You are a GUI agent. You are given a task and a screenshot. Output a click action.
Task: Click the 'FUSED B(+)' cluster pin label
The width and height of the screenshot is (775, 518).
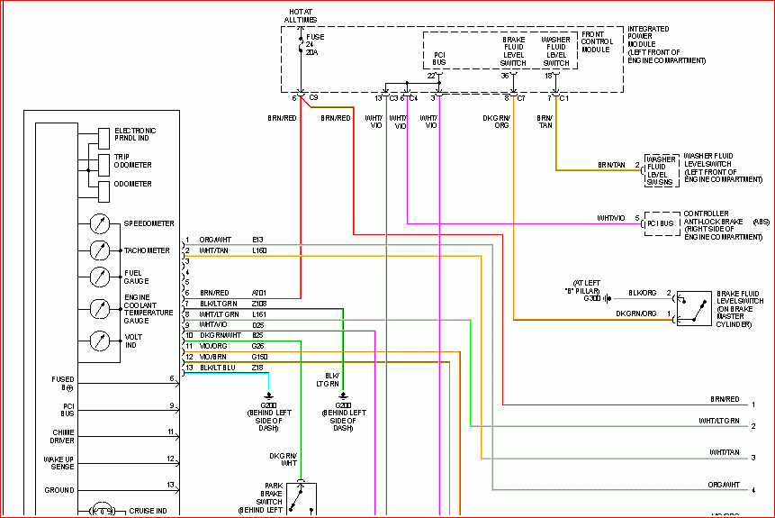click(63, 384)
